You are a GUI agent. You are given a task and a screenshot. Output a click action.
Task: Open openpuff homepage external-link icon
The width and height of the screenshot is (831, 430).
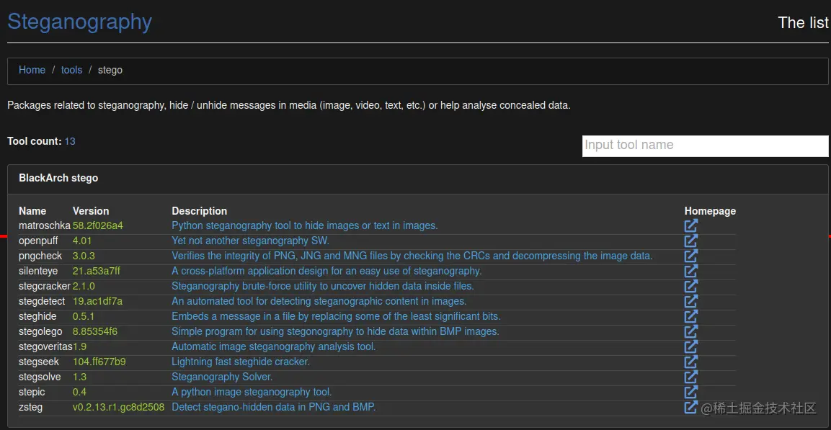[691, 241]
